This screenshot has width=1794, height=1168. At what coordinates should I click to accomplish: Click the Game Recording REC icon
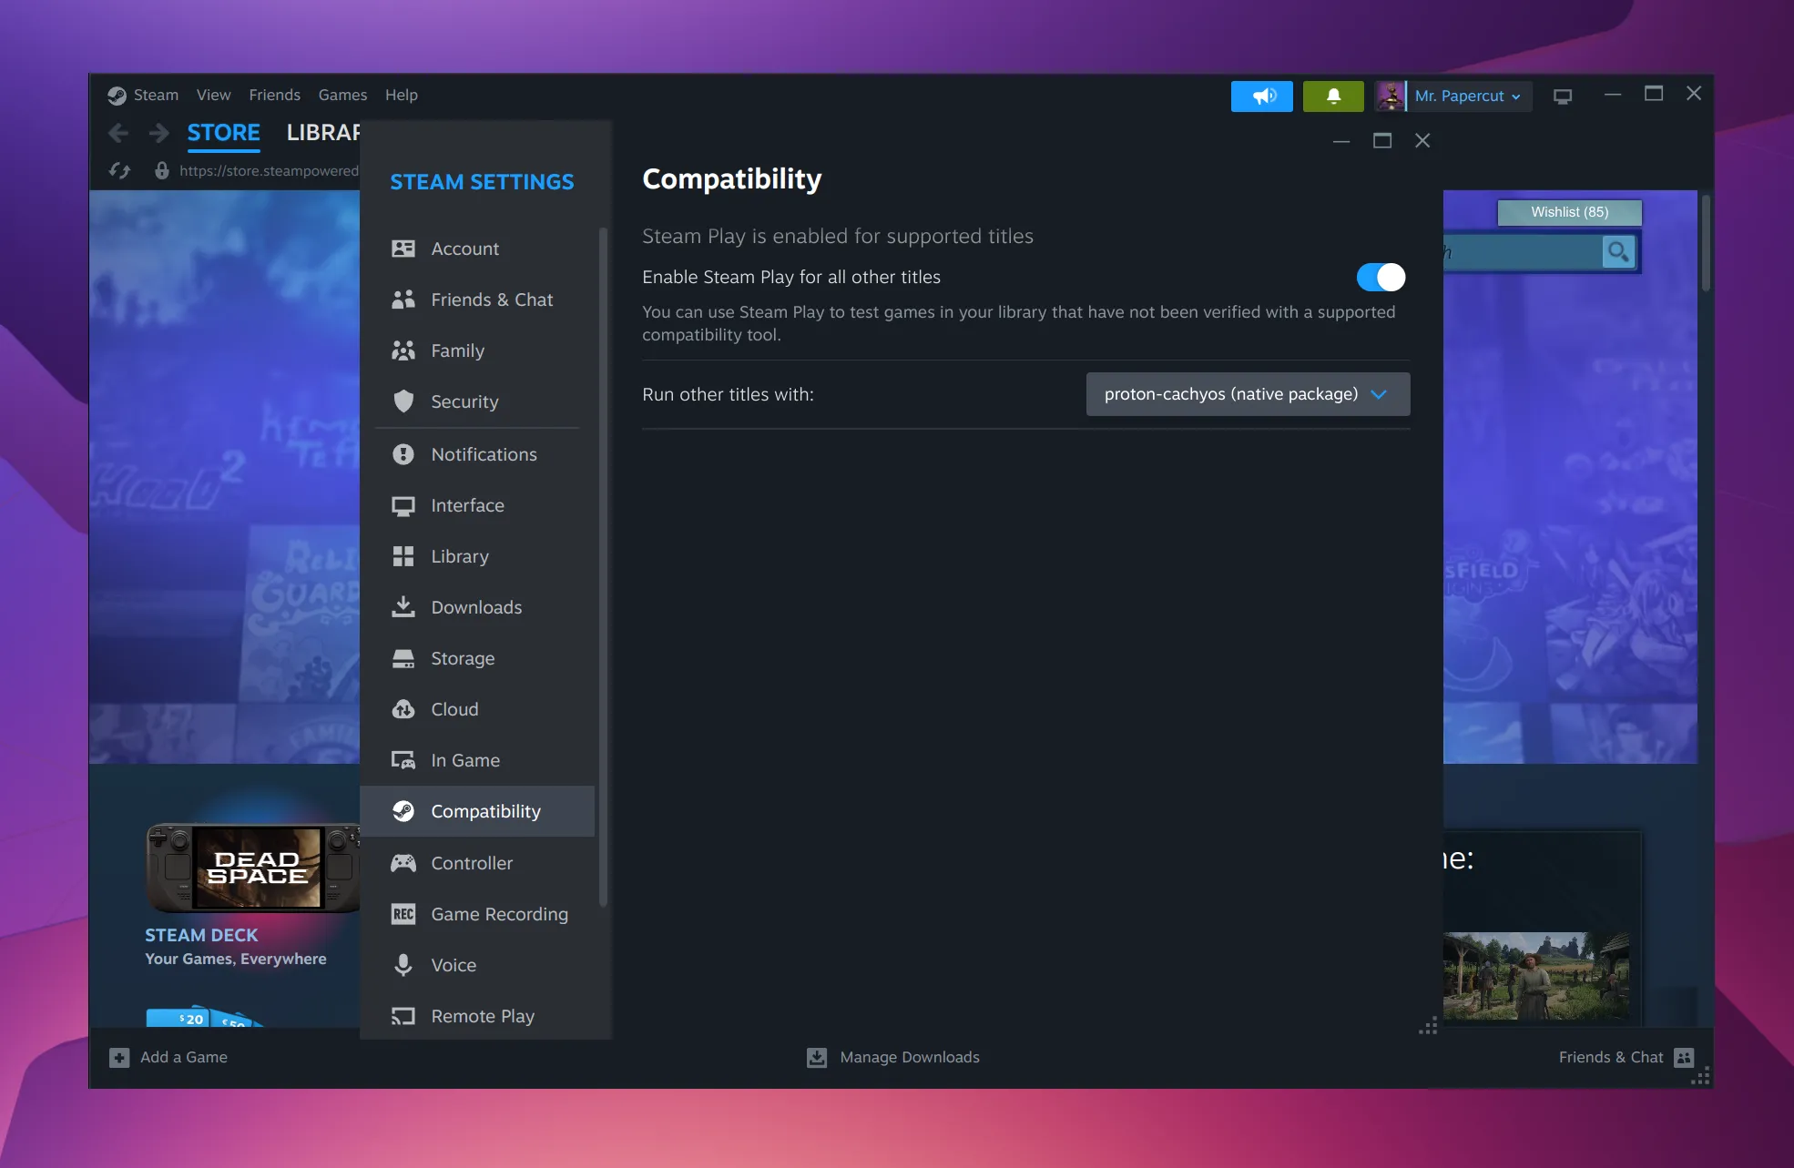403,914
